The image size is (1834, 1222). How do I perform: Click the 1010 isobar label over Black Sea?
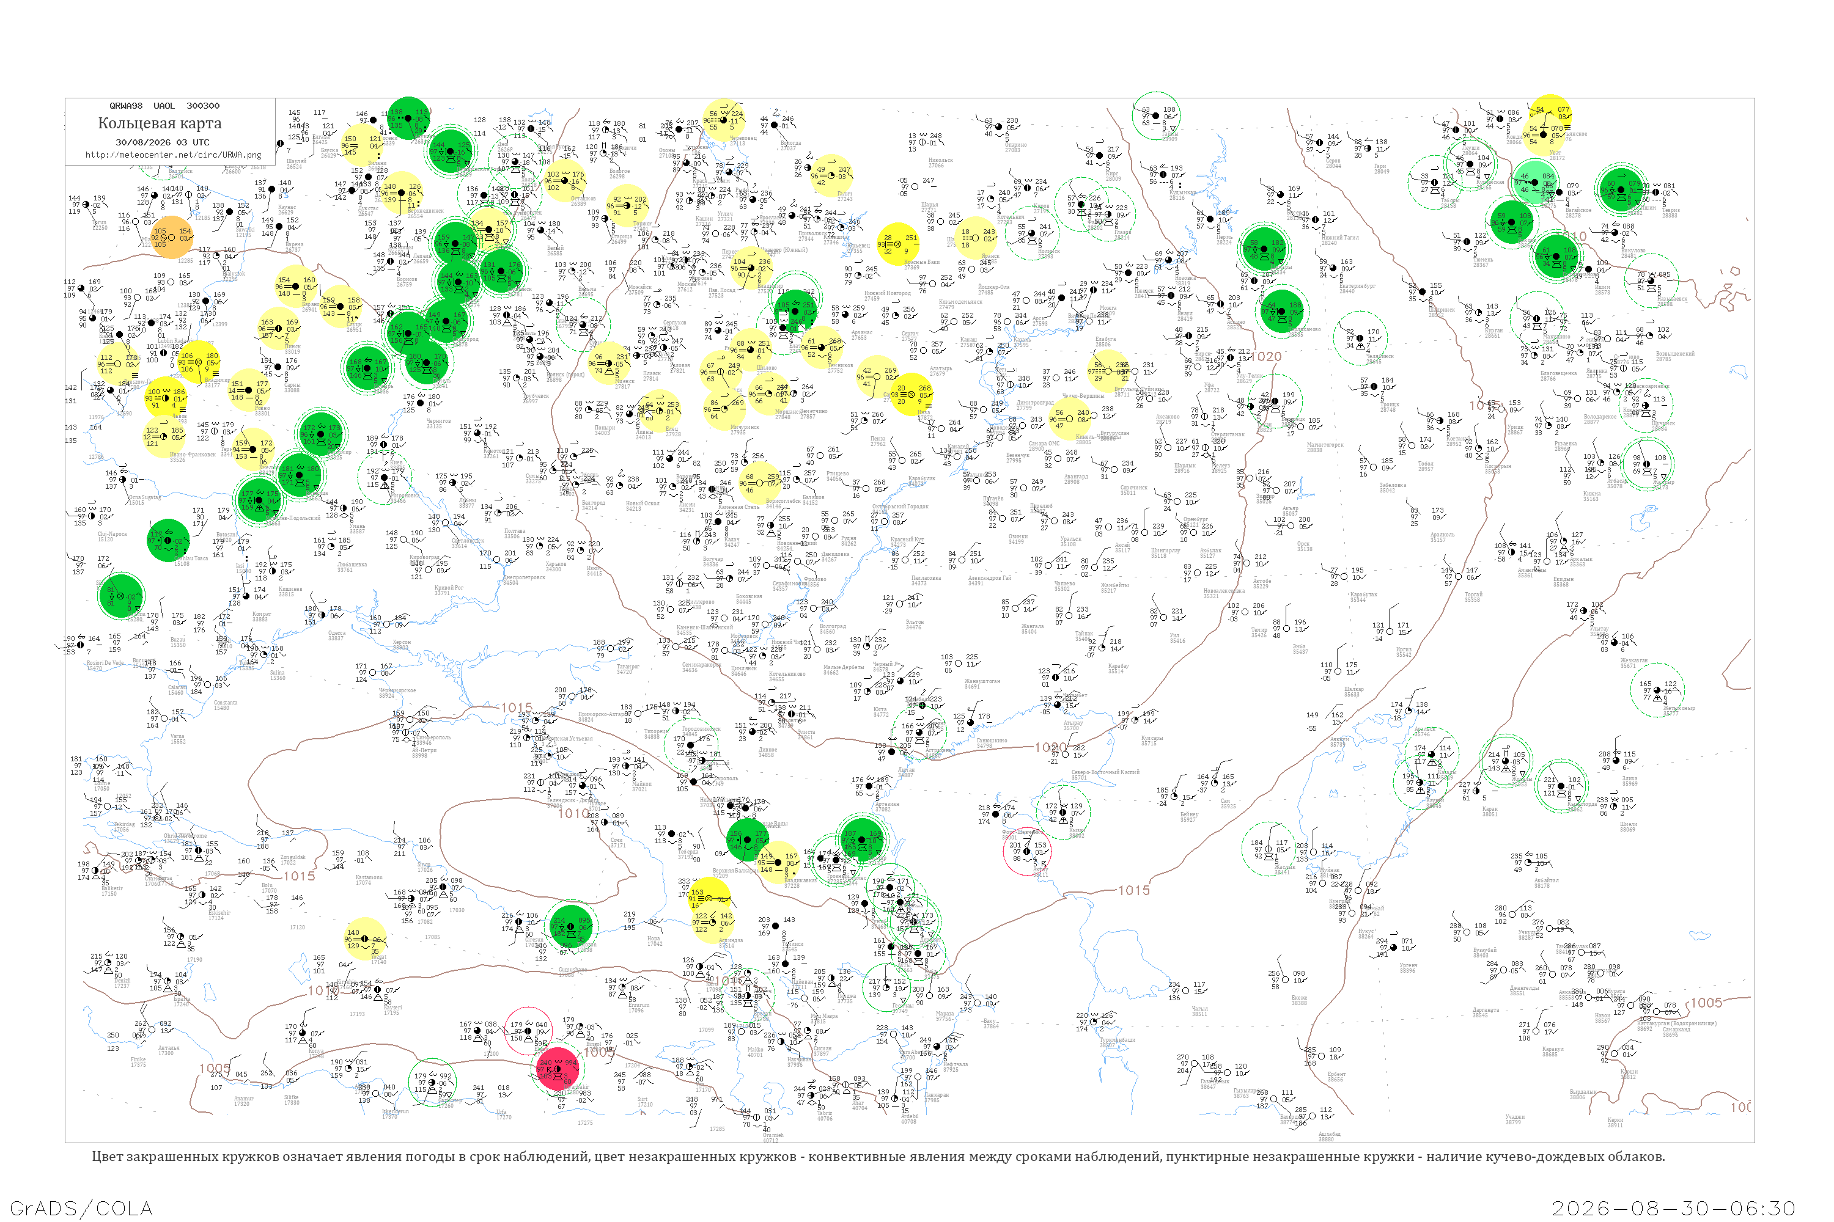tap(573, 813)
